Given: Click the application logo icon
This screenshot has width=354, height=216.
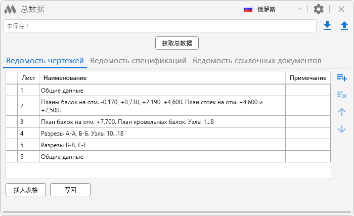Looking at the screenshot, I should tap(11, 9).
